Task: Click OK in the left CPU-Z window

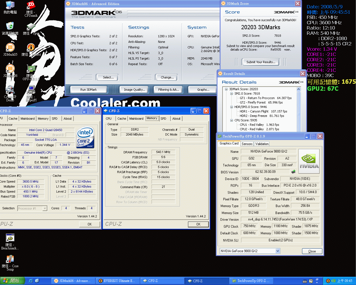Action: click(x=90, y=224)
